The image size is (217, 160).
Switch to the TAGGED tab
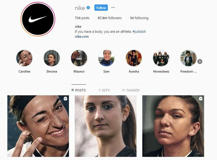(x=131, y=90)
